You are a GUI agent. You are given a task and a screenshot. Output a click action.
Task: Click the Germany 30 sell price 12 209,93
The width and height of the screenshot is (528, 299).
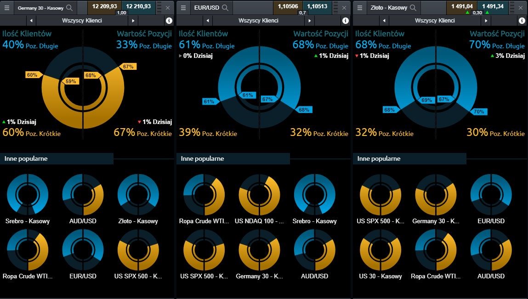[x=104, y=6]
